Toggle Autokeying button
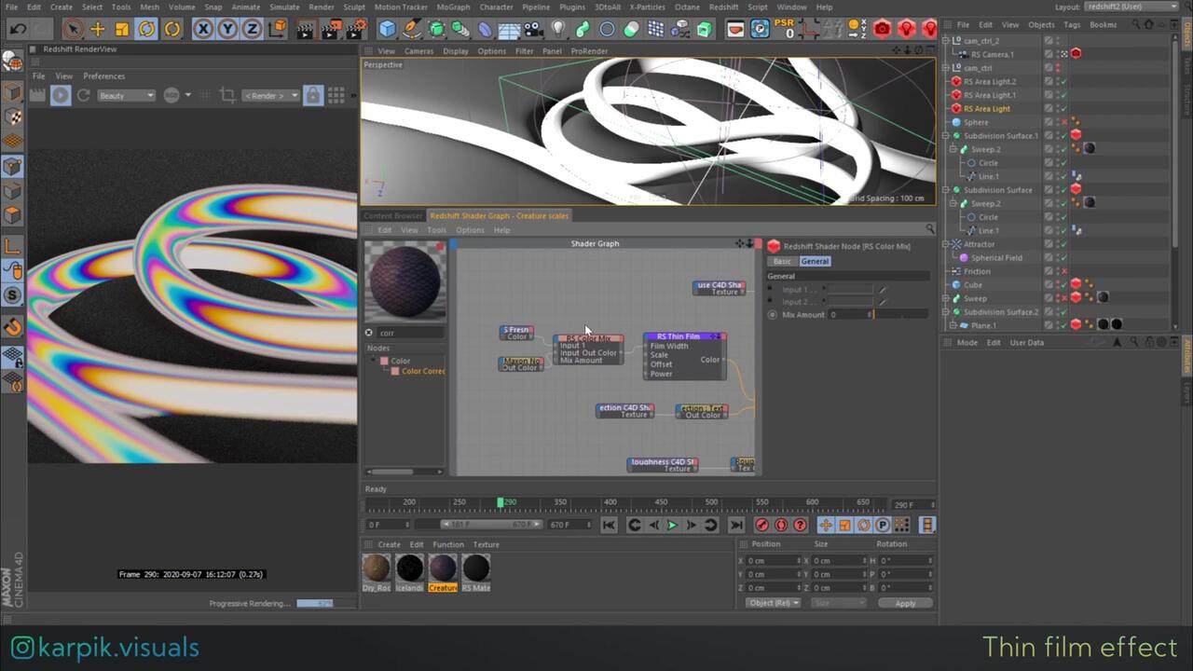The width and height of the screenshot is (1193, 671). coord(781,526)
